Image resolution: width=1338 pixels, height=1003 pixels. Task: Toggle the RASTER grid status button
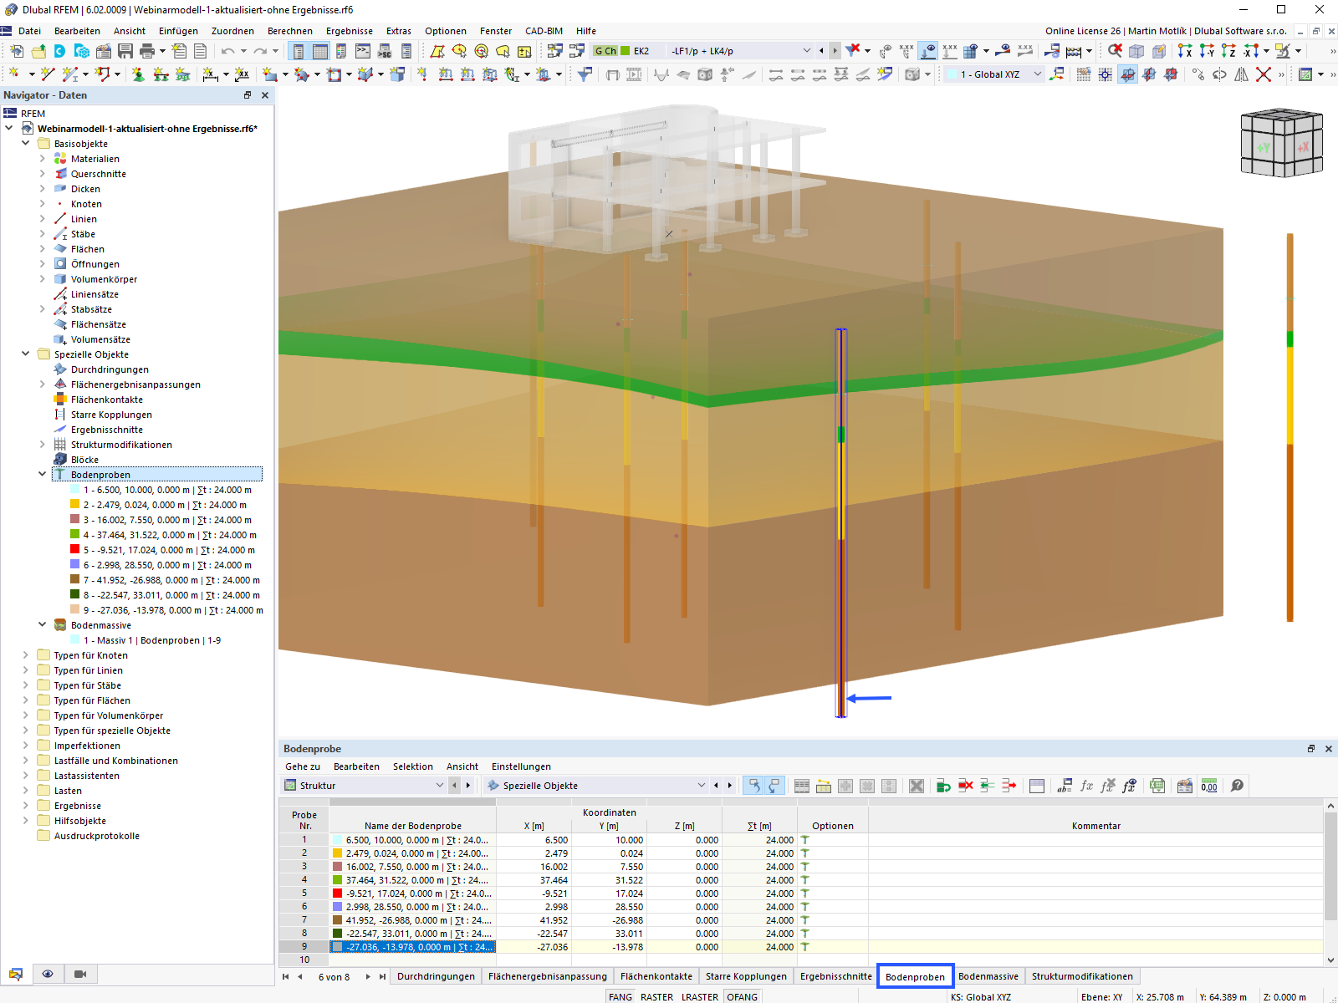coord(656,997)
